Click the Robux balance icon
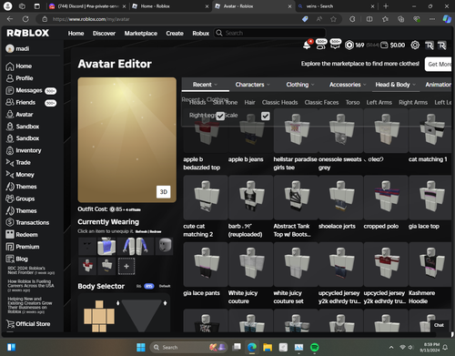Viewport: 455px width, 356px height. tap(349, 46)
